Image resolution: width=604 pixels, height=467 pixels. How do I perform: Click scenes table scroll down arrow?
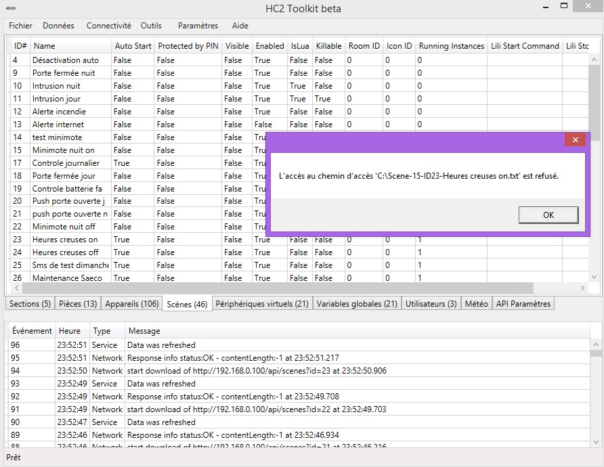click(x=594, y=277)
